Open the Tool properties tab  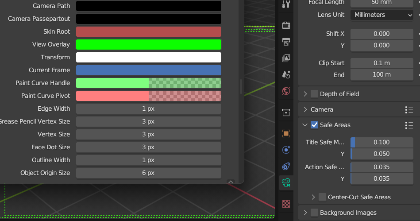pyautogui.click(x=286, y=4)
